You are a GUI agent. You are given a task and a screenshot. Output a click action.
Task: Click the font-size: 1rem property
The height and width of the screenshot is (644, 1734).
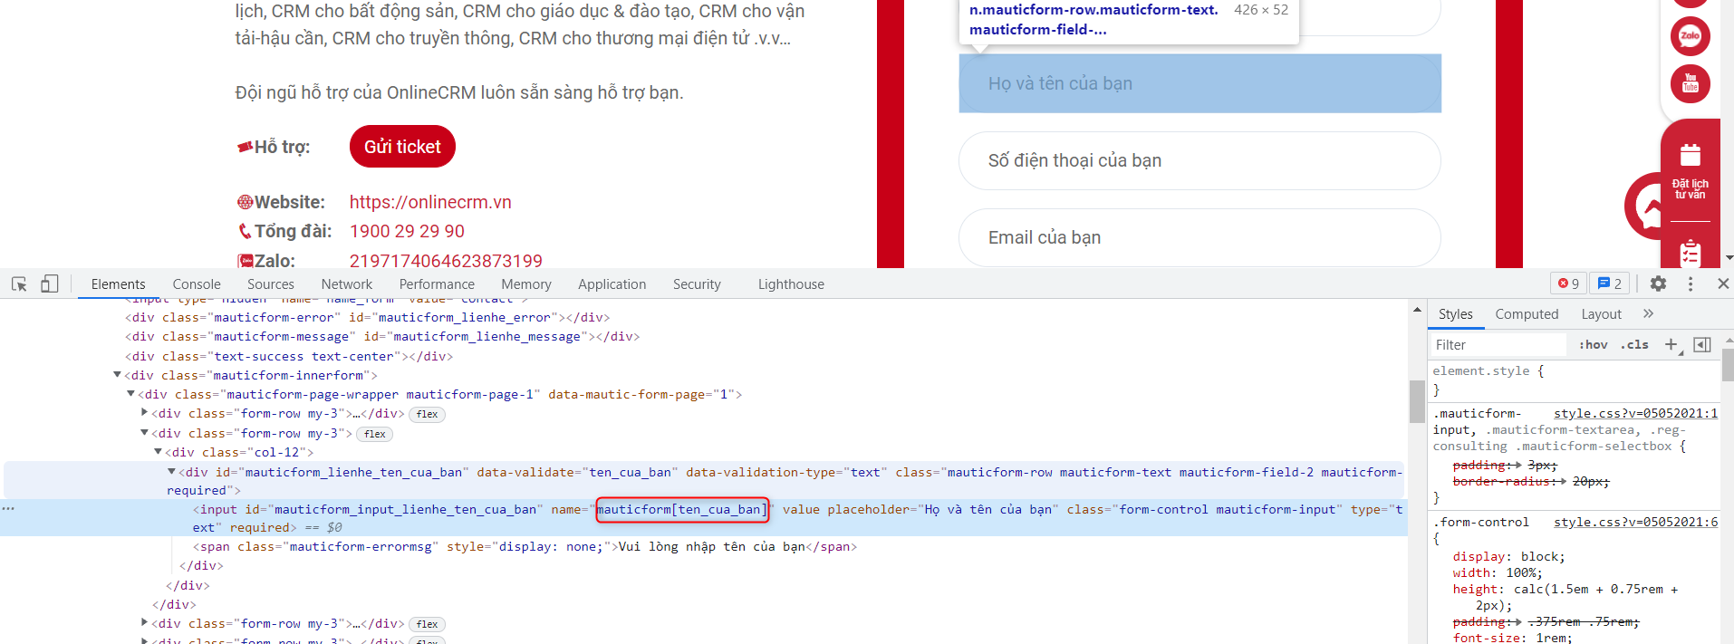[1512, 638]
